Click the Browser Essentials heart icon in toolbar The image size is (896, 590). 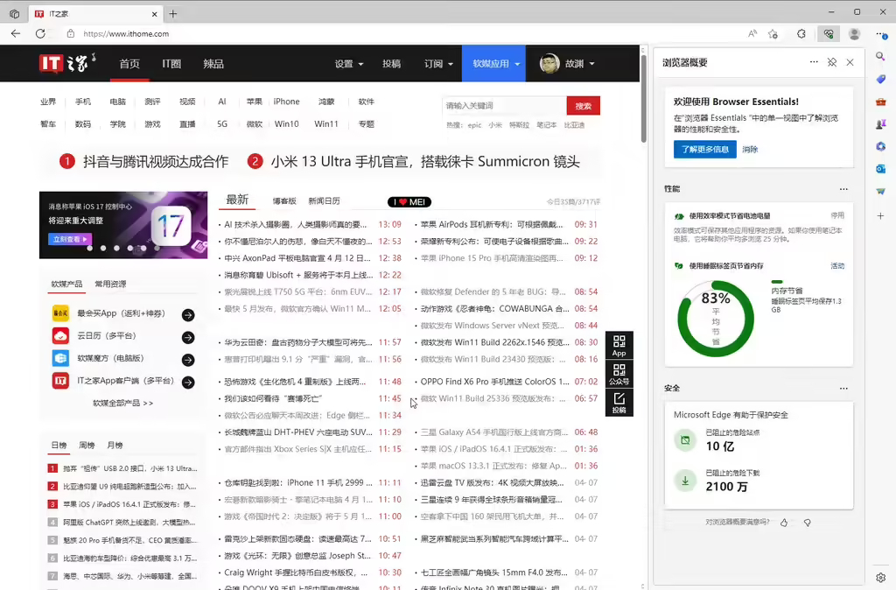point(828,33)
